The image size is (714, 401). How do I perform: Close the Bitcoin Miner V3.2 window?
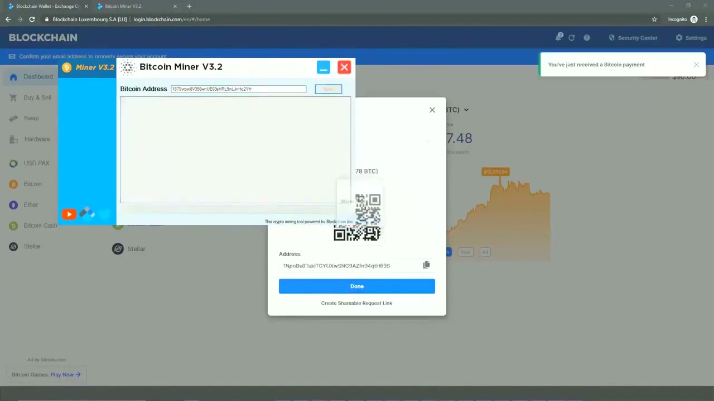pos(344,67)
